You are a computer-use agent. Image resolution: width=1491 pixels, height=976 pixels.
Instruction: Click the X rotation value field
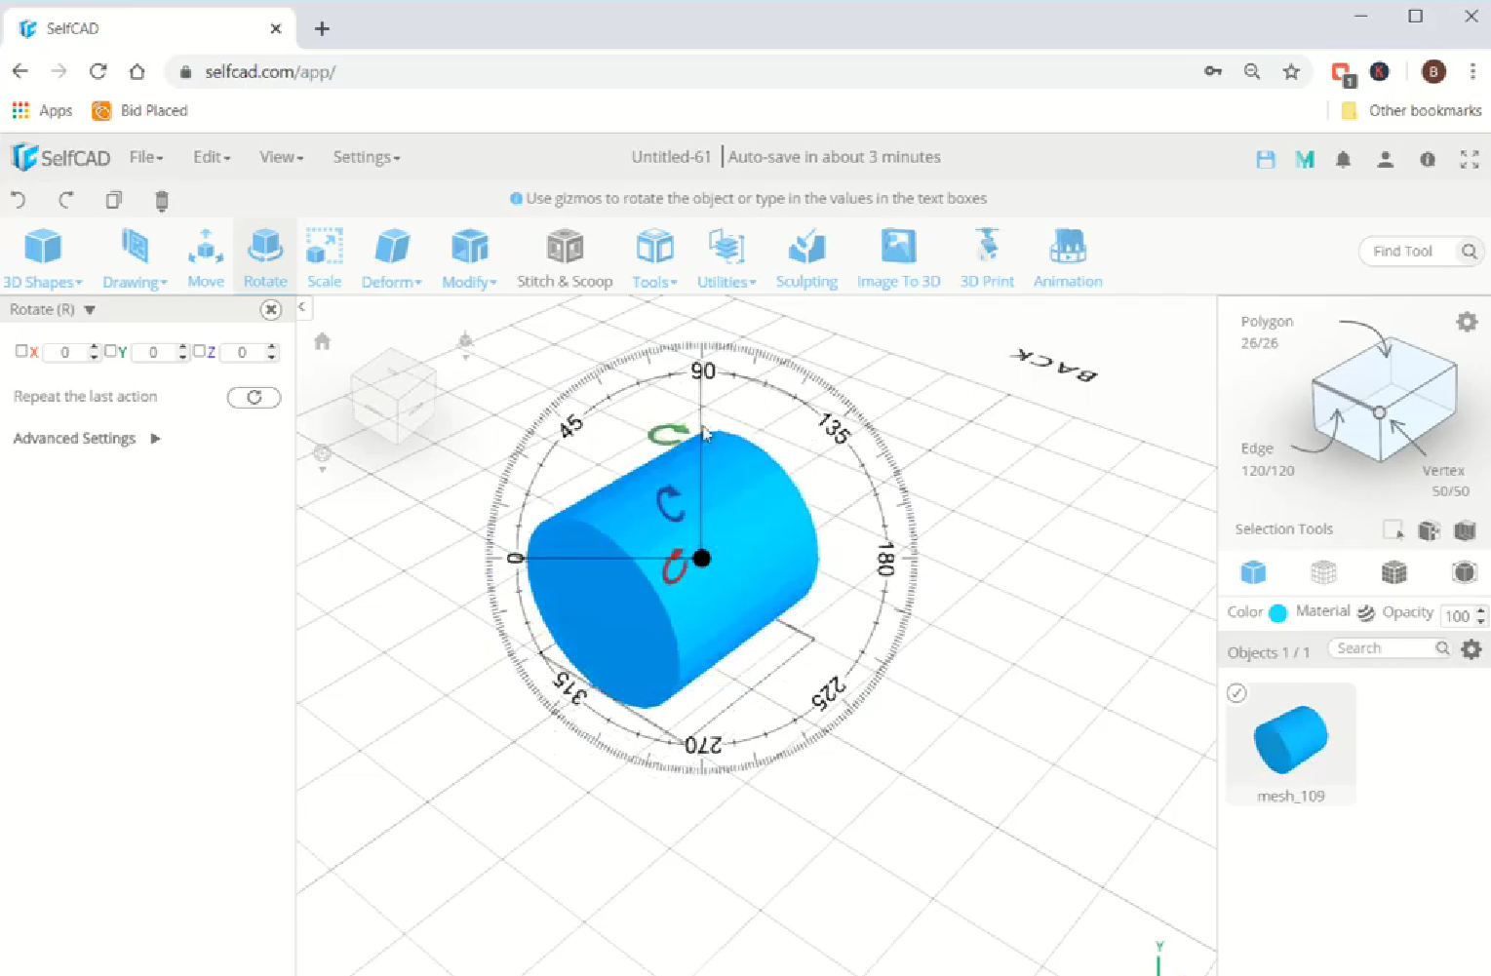pyautogui.click(x=65, y=352)
